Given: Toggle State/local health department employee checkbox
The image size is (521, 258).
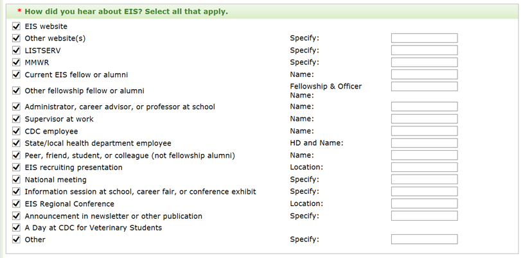Looking at the screenshot, I should 16,143.
